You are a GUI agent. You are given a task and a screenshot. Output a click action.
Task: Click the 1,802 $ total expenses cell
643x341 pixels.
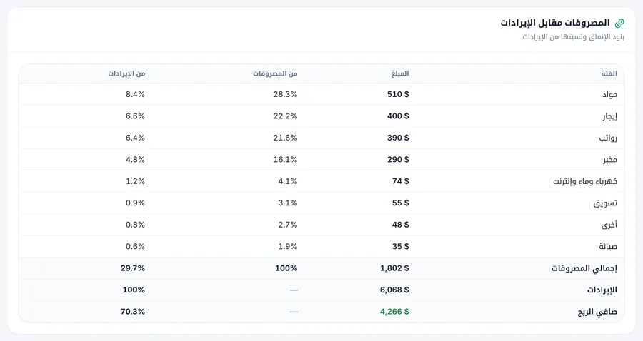394,268
